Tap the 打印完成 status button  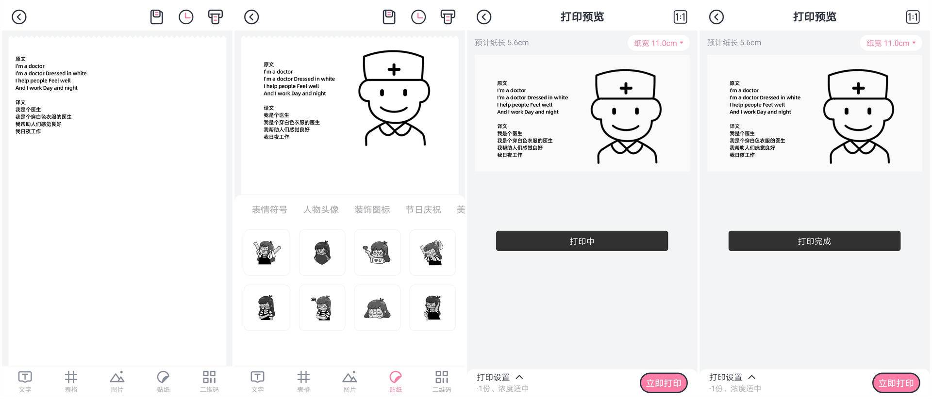pyautogui.click(x=815, y=241)
